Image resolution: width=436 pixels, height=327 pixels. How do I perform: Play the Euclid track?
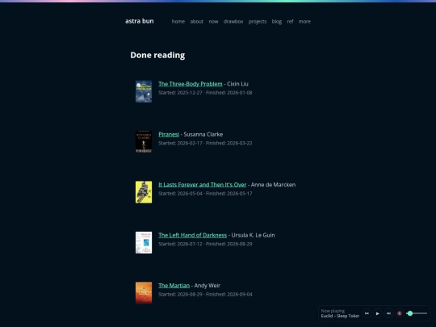378,313
